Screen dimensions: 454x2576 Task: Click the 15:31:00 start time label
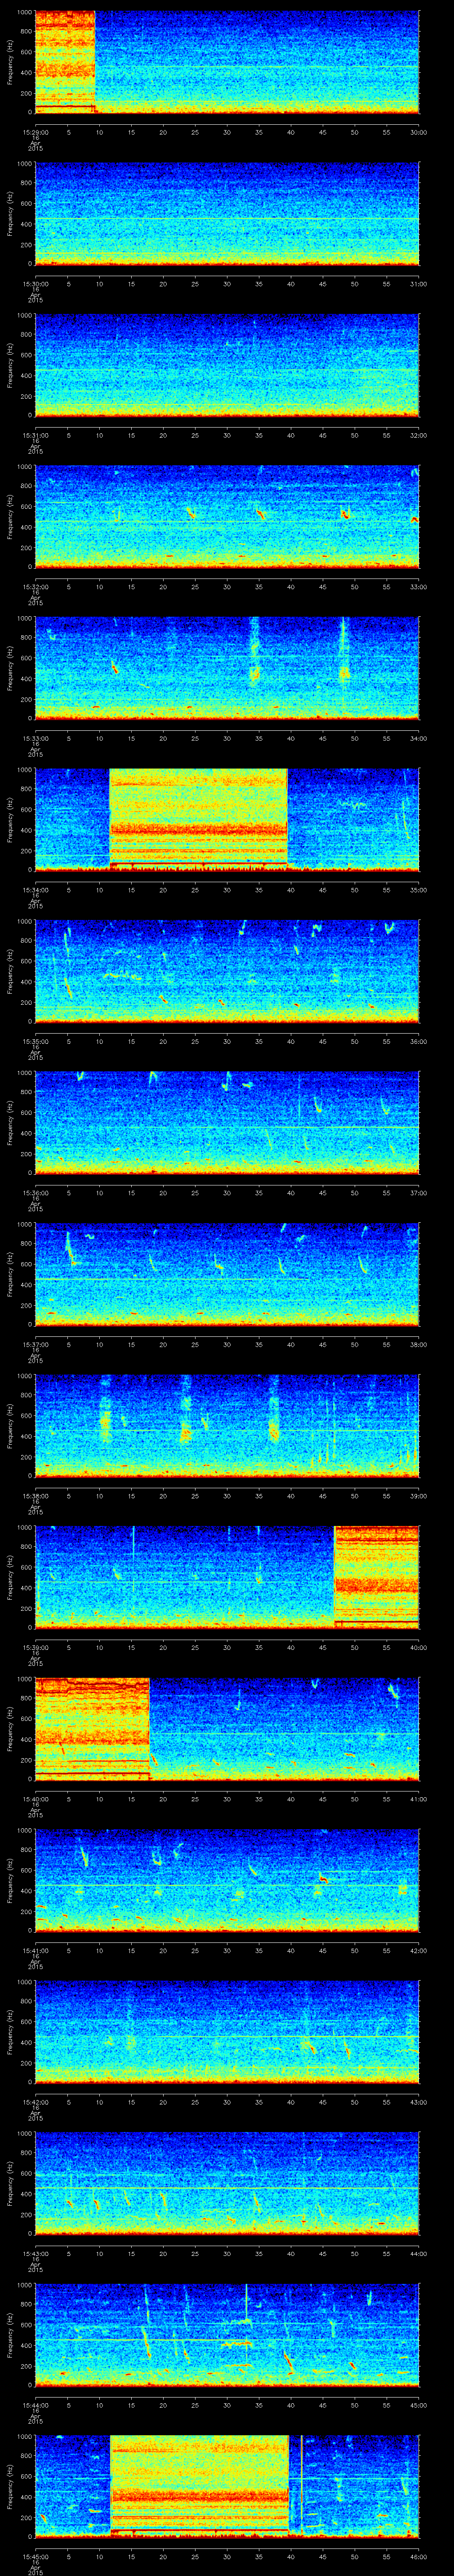(35, 435)
